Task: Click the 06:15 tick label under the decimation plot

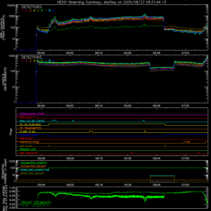Action: [x=99, y=185]
